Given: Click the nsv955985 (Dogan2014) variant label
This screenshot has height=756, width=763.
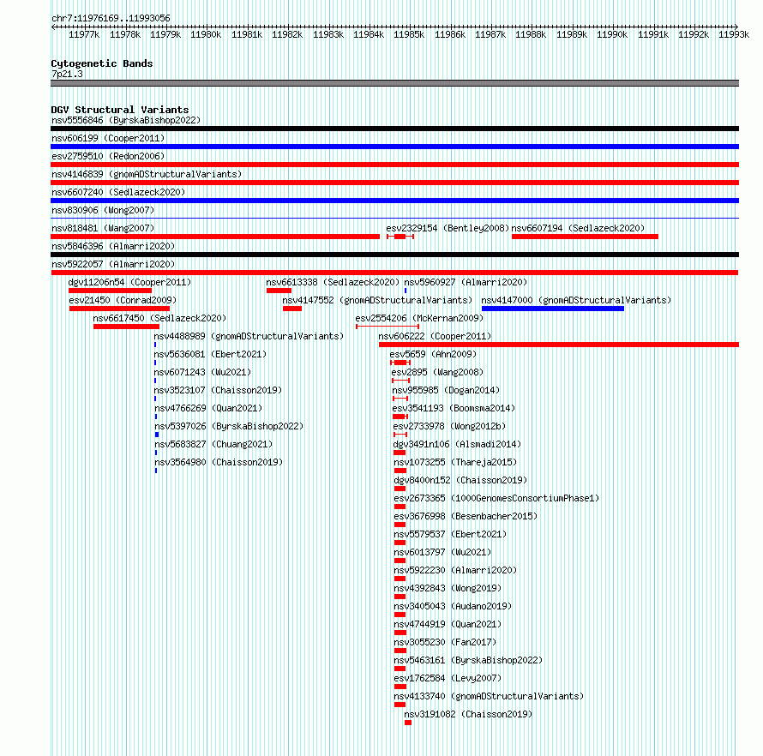Looking at the screenshot, I should [446, 390].
